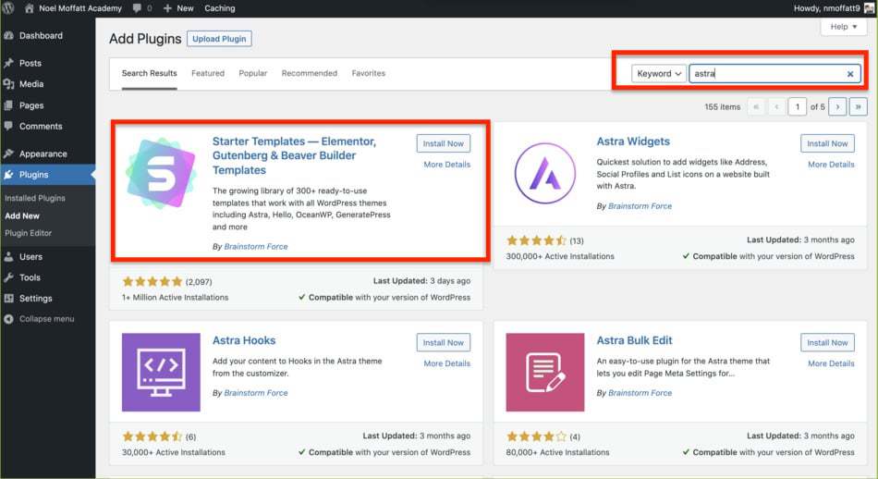View More Details for Astra Widgets
The height and width of the screenshot is (479, 878).
(831, 165)
